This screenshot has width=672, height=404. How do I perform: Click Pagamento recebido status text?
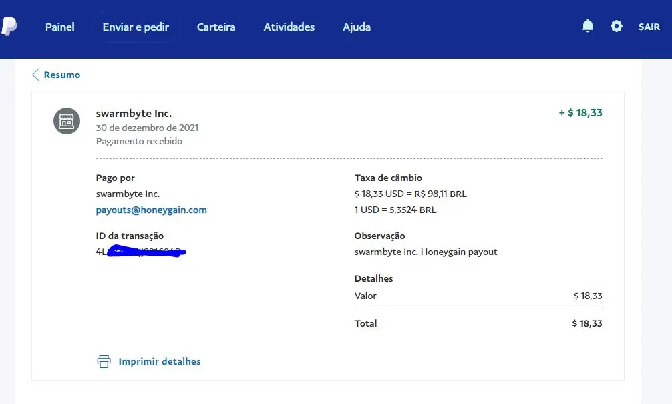tap(139, 142)
